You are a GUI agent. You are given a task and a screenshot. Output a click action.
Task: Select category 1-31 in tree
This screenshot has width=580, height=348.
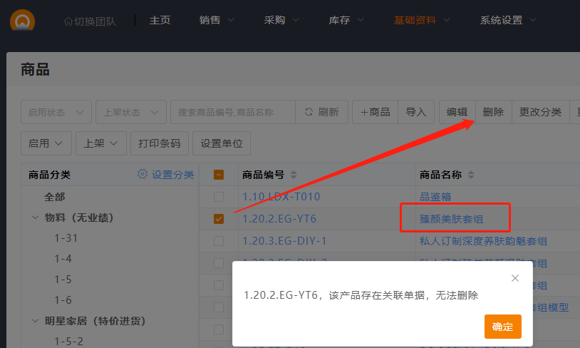pos(66,238)
